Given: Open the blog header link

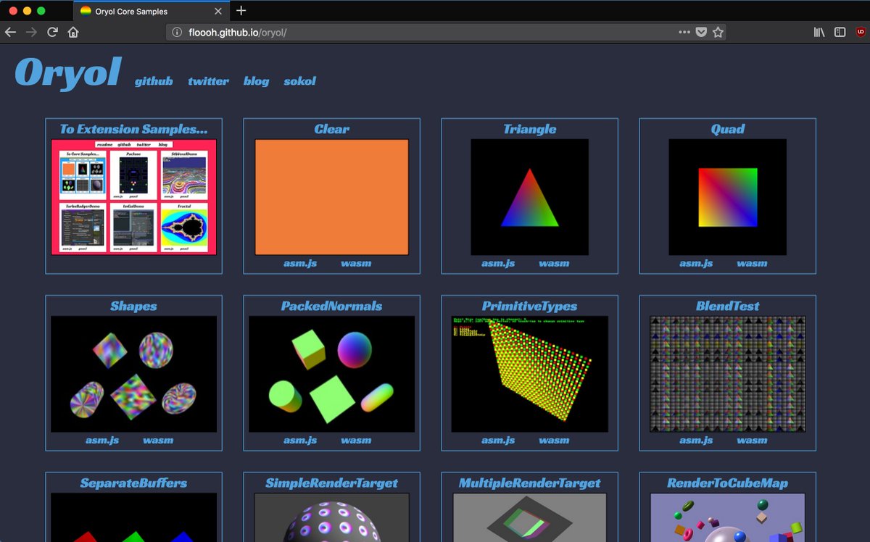Looking at the screenshot, I should 256,81.
